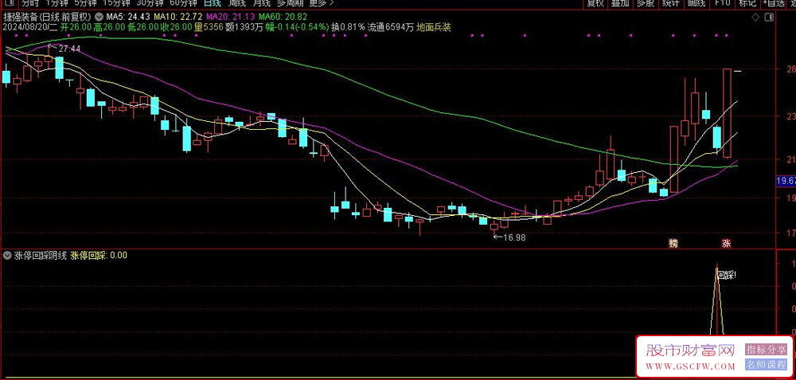
Task: Click the 27.44 high price annotation
Action: point(69,49)
